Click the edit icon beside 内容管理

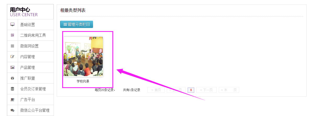pos(12,57)
